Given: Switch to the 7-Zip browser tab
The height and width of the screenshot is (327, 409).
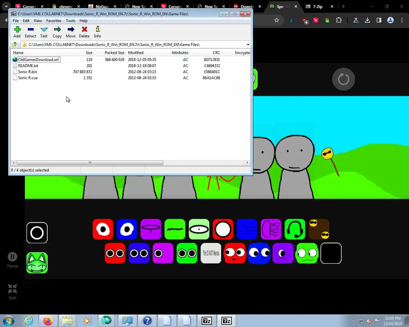Looking at the screenshot, I should coord(318,6).
